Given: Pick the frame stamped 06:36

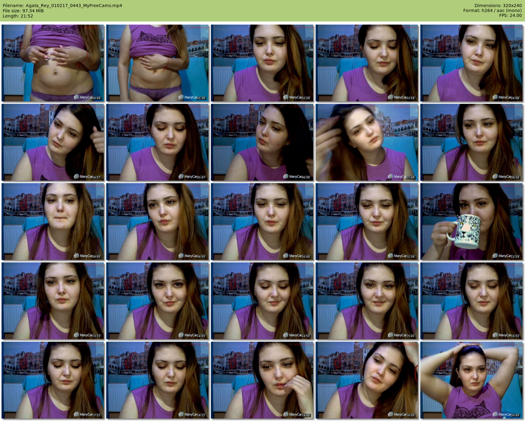Looking at the screenshot, I should pyautogui.click(x=262, y=142).
